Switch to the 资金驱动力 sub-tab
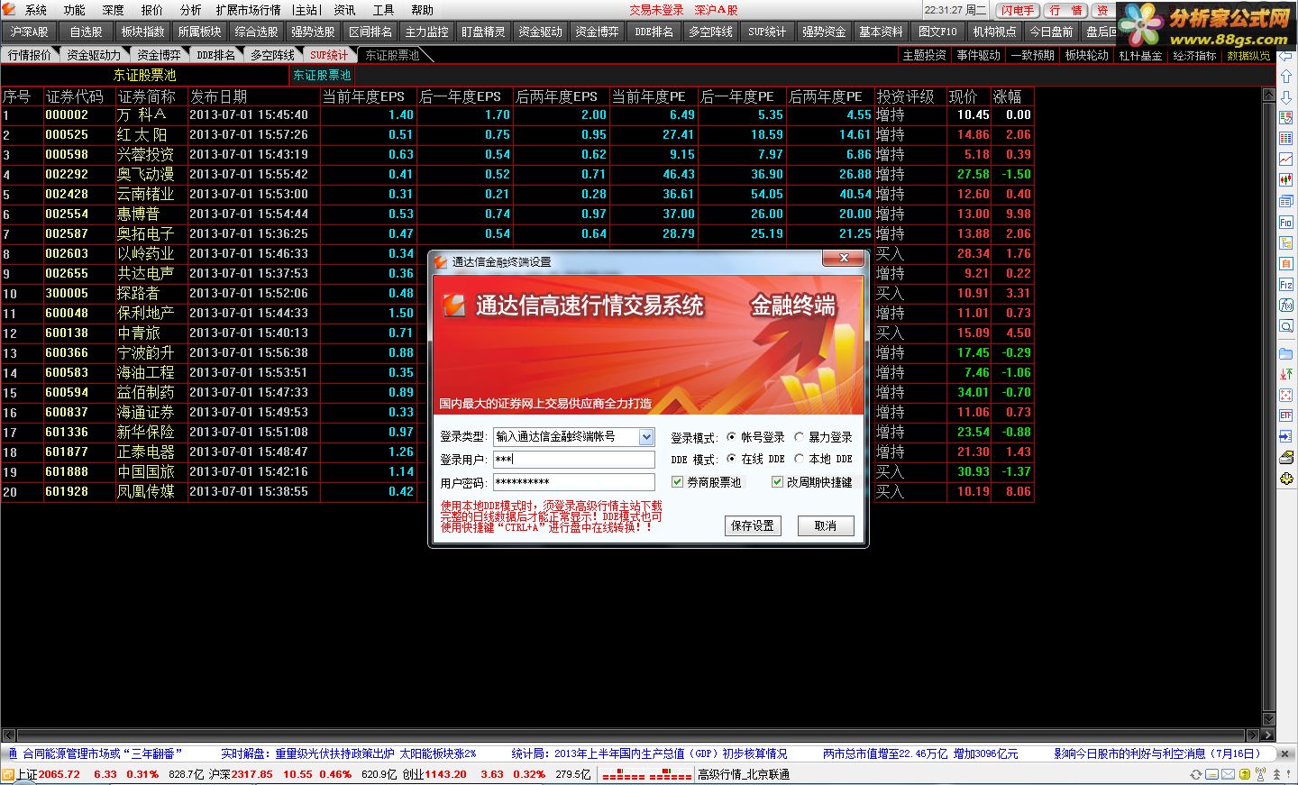 coord(94,55)
